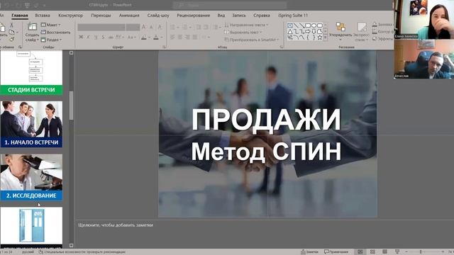Increase font size with large A
The image size is (454, 255).
click(x=144, y=27)
